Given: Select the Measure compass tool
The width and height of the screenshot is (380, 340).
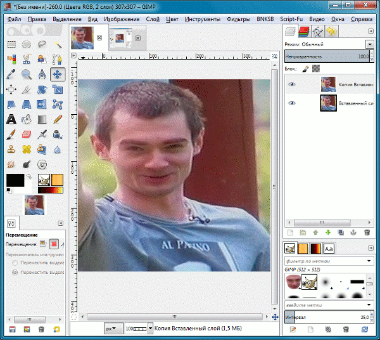Looking at the screenshot, I should [42, 74].
